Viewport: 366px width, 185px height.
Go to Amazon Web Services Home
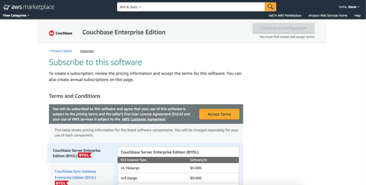327,15
